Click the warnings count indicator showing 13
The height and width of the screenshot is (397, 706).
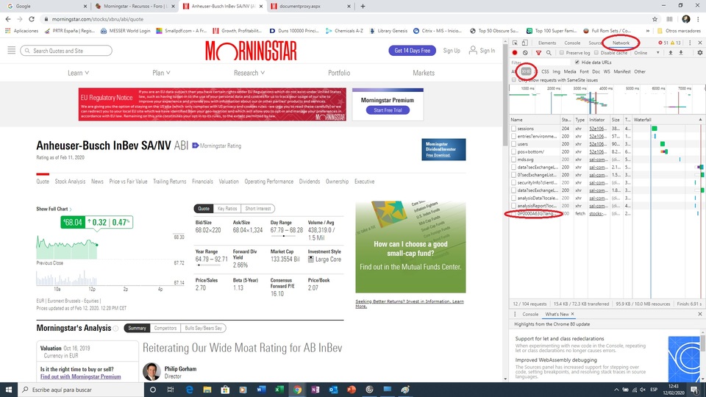[675, 43]
